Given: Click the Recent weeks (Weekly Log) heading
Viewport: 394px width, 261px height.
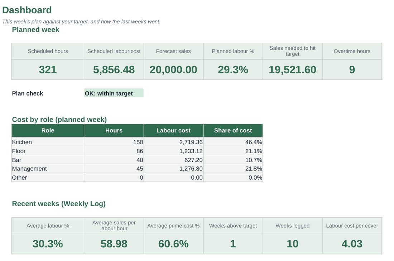Looking at the screenshot, I should [x=59, y=204].
